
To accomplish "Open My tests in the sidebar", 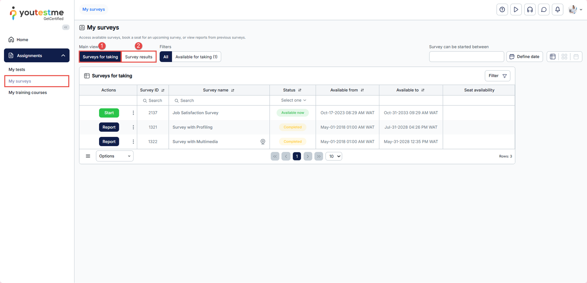I will click(x=17, y=70).
